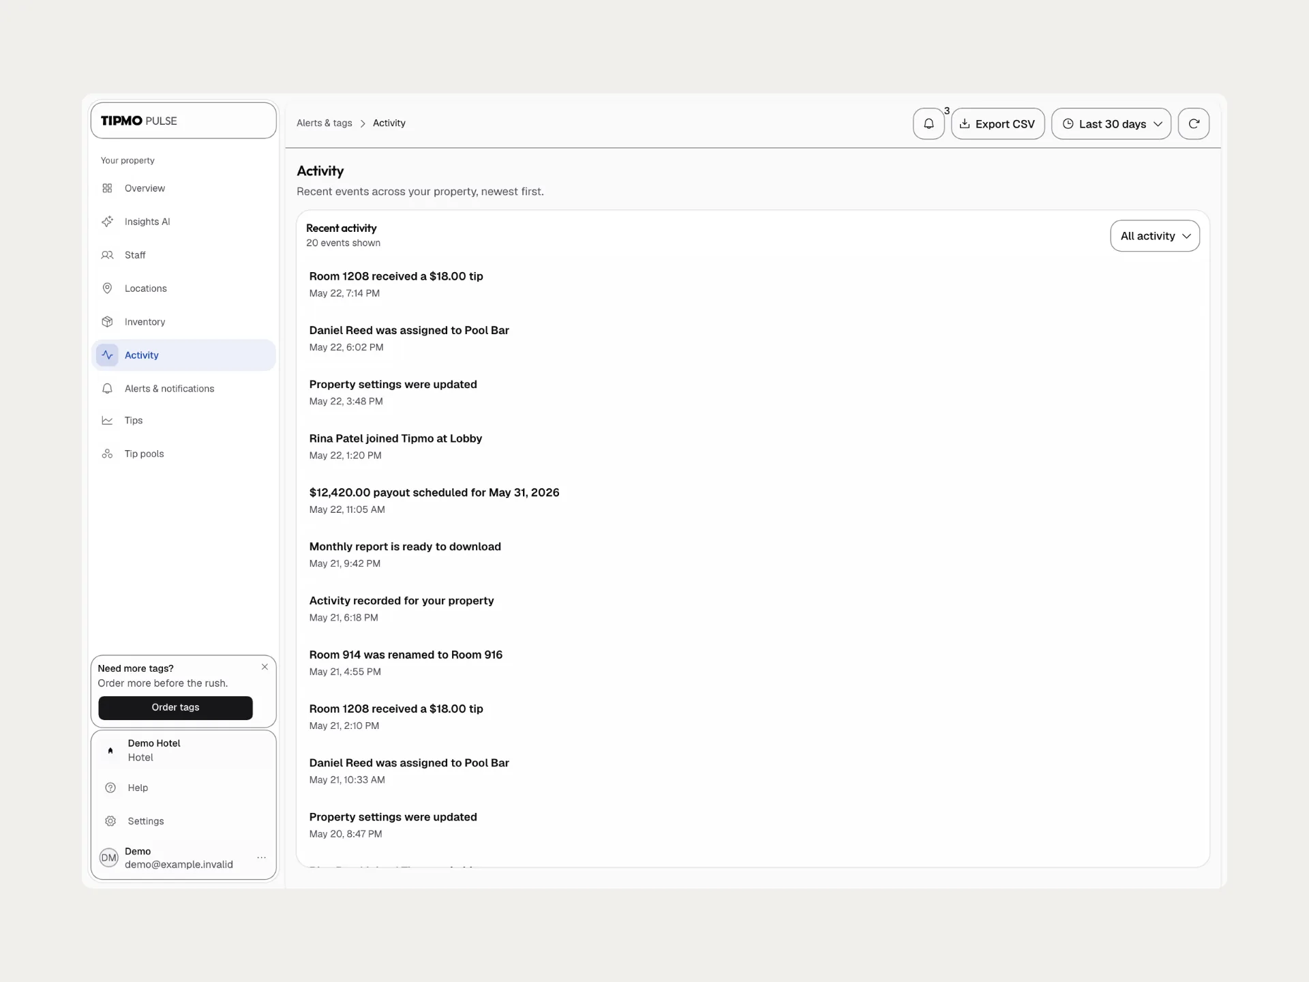Open Alerts & notifications label in sidebar
1309x982 pixels.
[169, 389]
